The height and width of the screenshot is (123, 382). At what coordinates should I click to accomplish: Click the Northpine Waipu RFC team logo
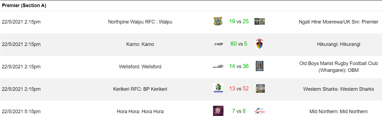pyautogui.click(x=218, y=21)
